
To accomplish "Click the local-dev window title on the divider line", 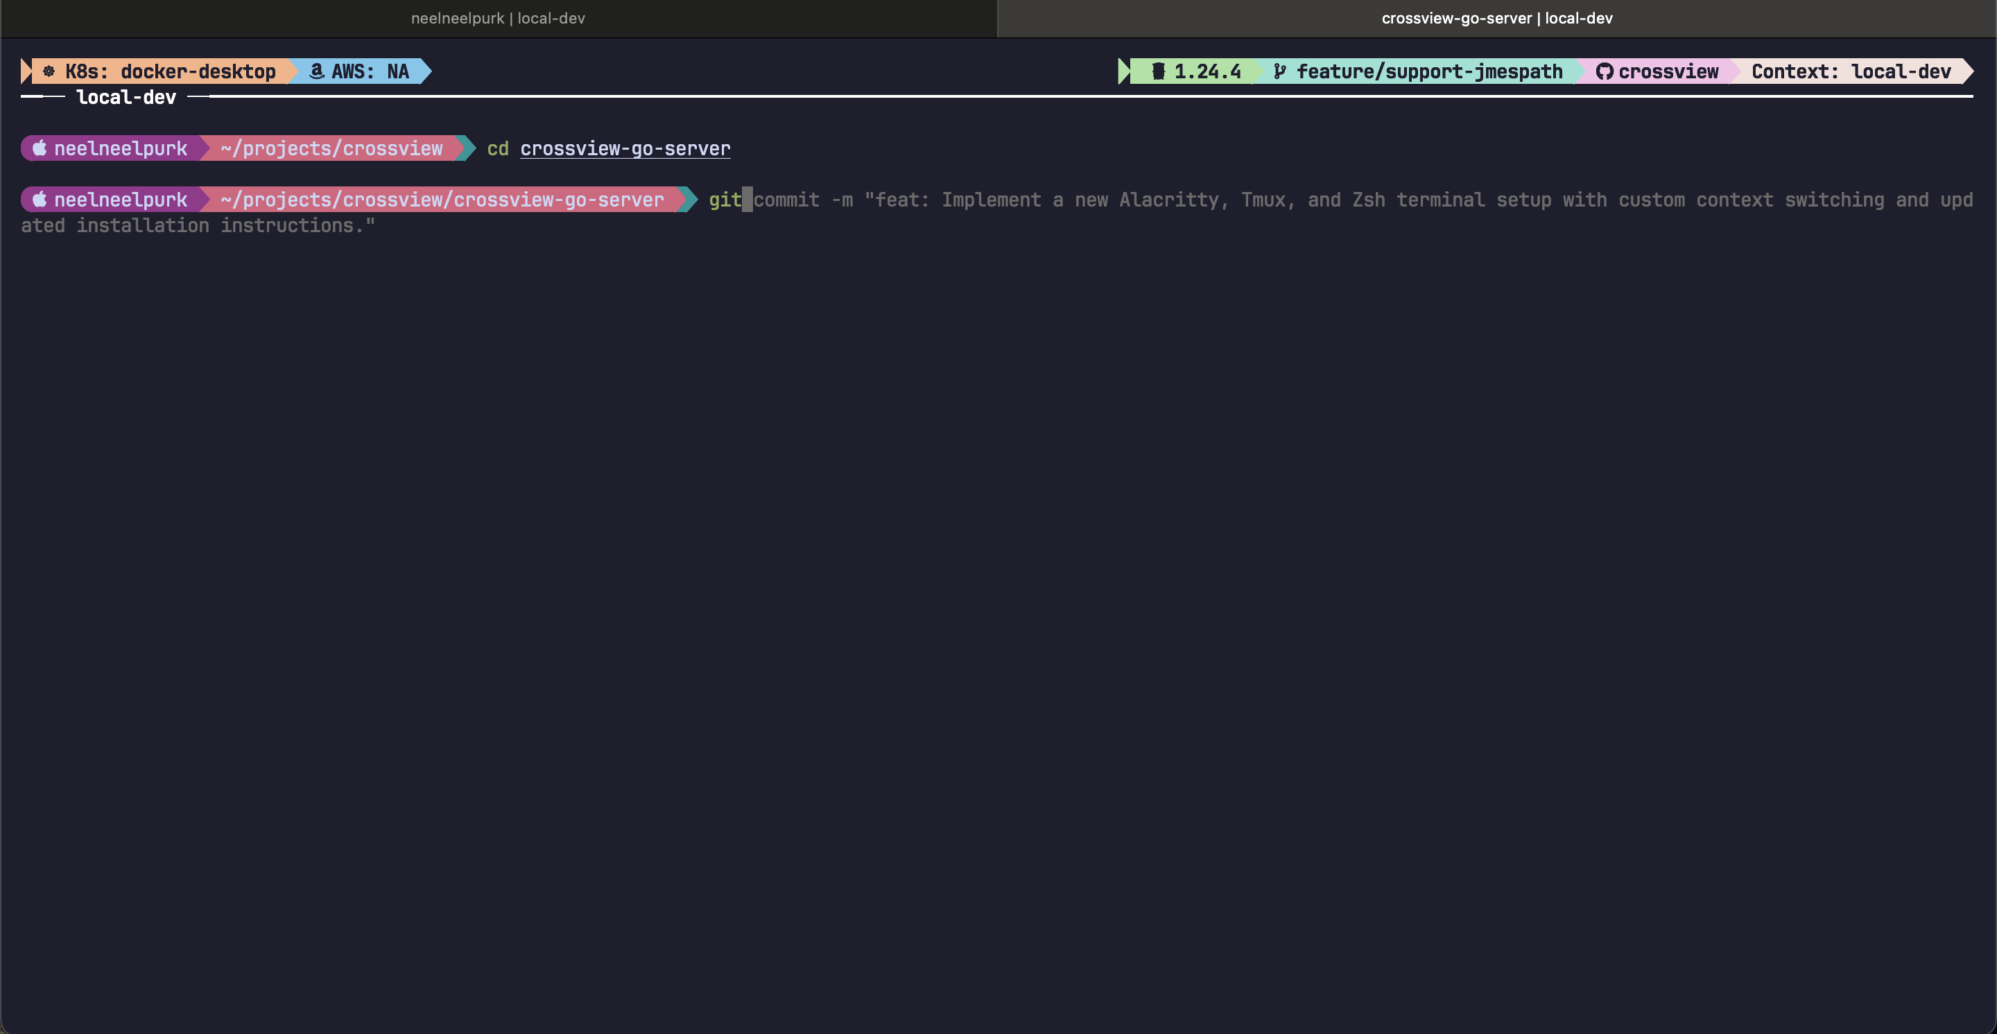I will click(x=125, y=97).
